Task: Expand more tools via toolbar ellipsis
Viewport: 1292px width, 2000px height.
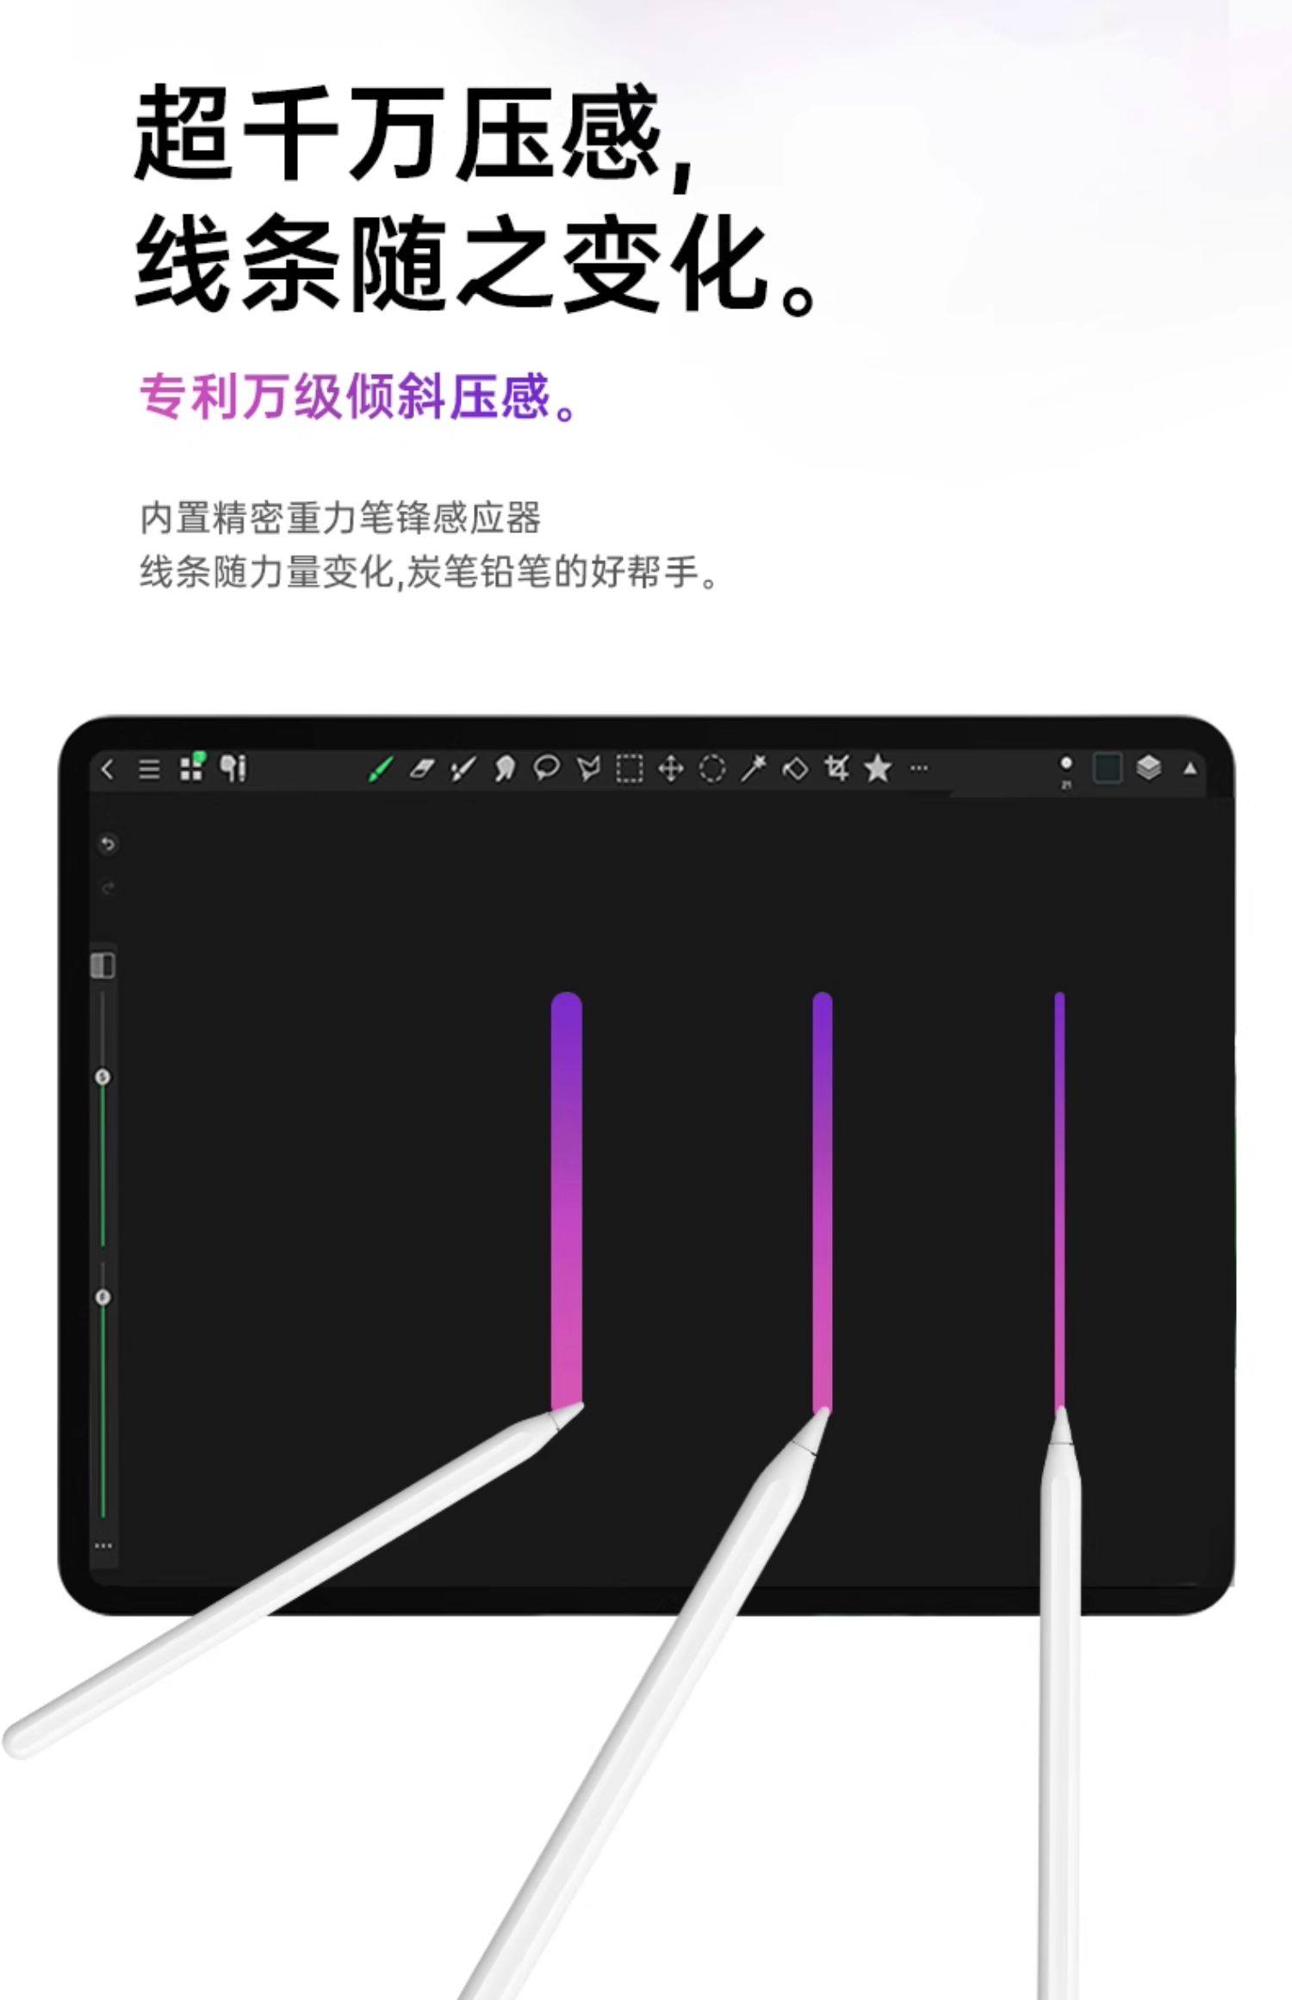Action: pos(919,767)
